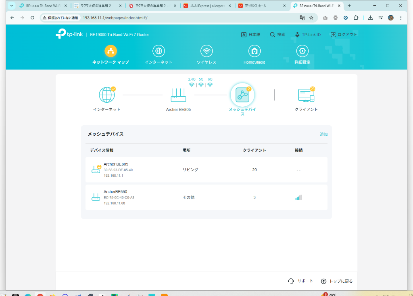Click the 5G Wi-Fi band icon
Image resolution: width=413 pixels, height=296 pixels.
(201, 85)
